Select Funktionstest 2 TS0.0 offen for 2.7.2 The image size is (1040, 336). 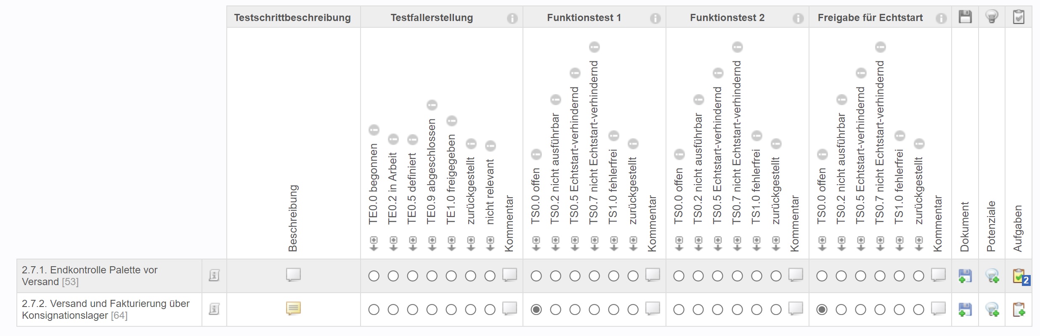[x=679, y=310]
